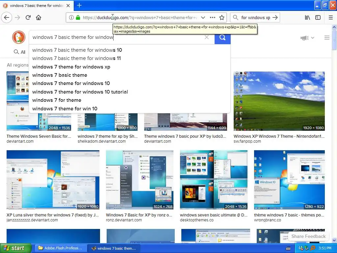Open page actions three-dot menu
Viewport: 337px width, 253px height.
[x=213, y=18]
